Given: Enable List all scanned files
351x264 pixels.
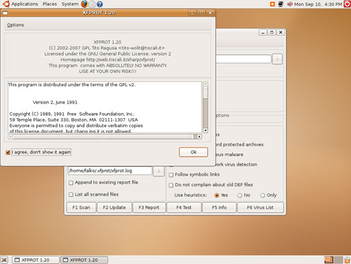Looking at the screenshot, I should 71,194.
